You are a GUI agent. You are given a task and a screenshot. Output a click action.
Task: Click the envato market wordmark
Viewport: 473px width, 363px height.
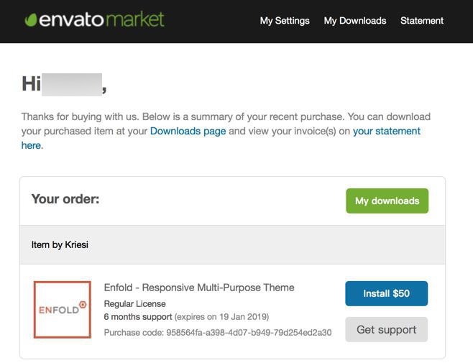[x=102, y=19]
